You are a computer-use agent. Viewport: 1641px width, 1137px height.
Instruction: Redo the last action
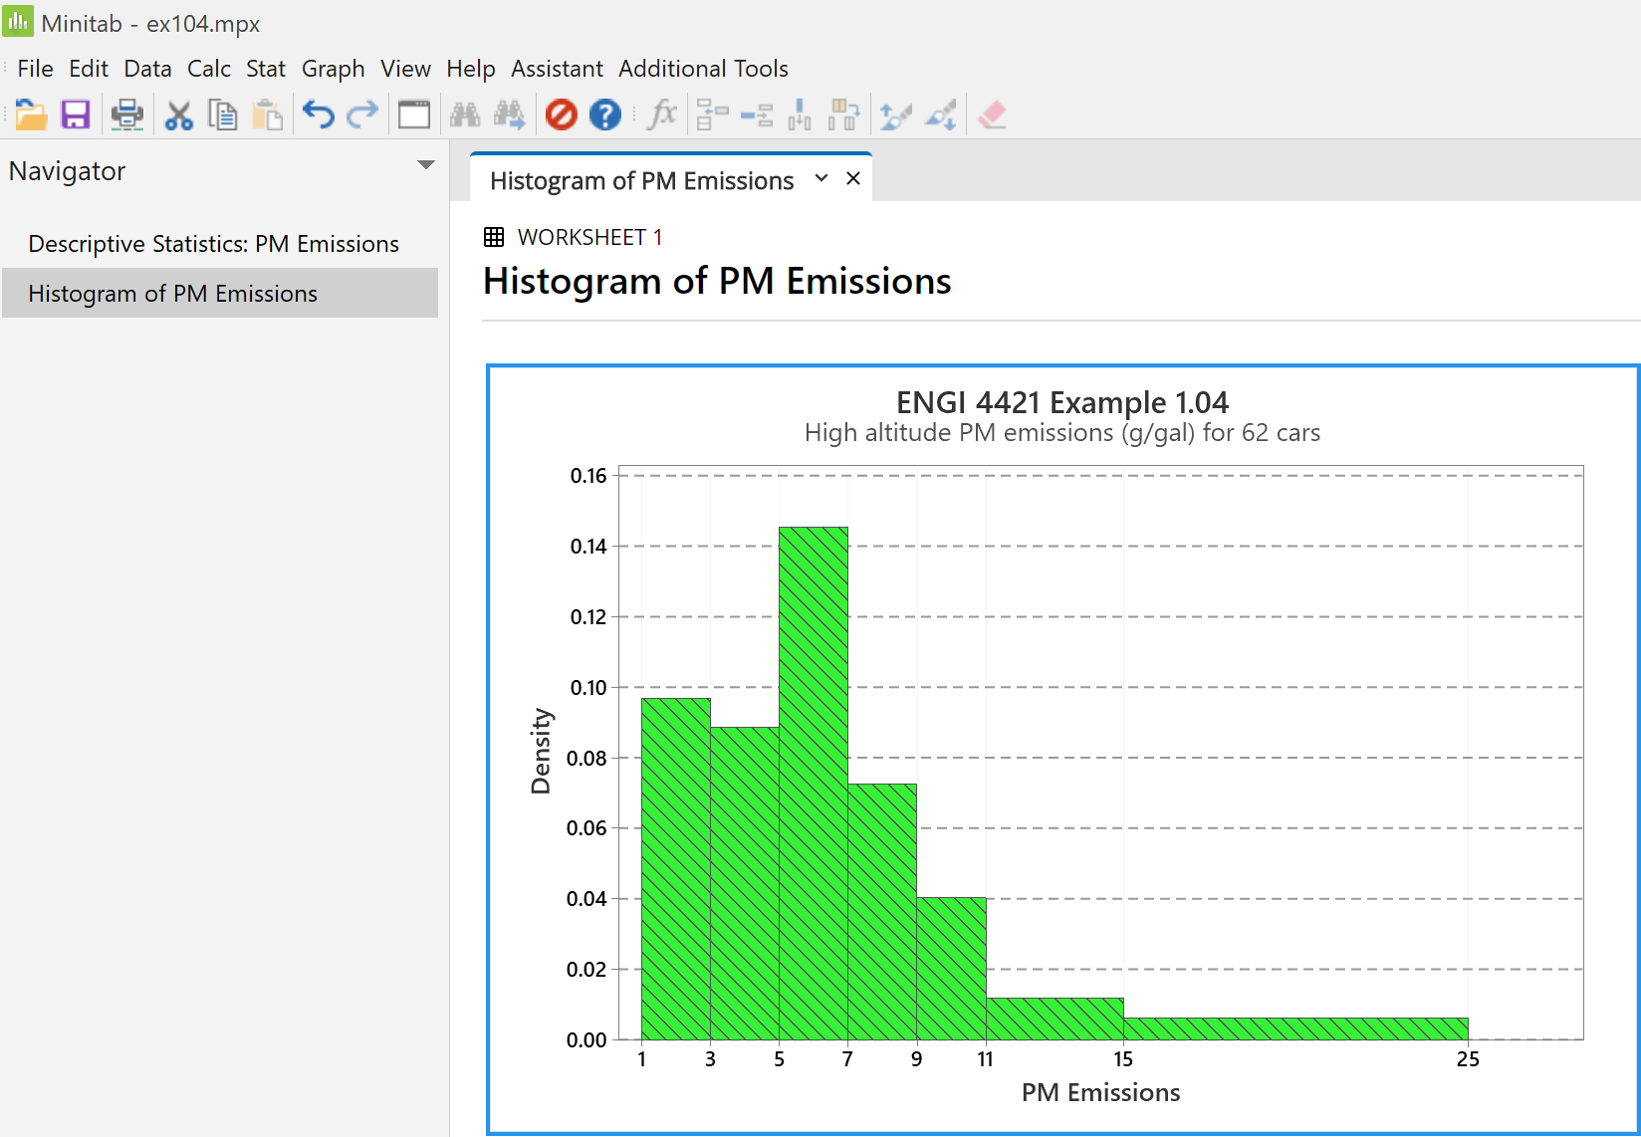[362, 115]
